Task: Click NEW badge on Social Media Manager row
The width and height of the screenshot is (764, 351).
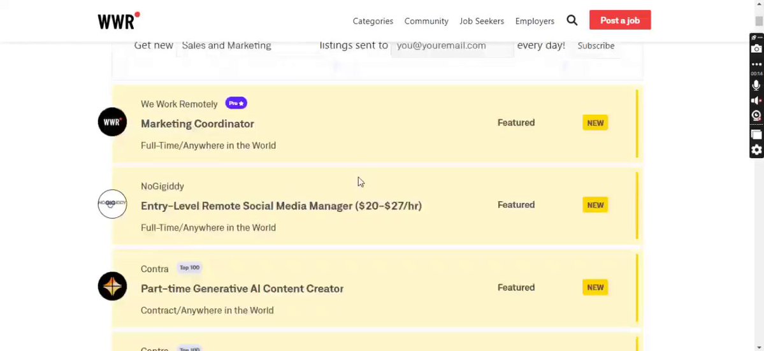Action: coord(595,205)
